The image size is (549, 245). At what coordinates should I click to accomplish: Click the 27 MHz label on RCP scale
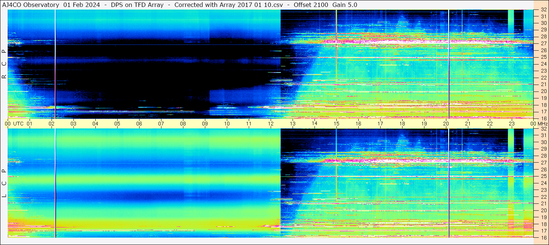point(543,43)
